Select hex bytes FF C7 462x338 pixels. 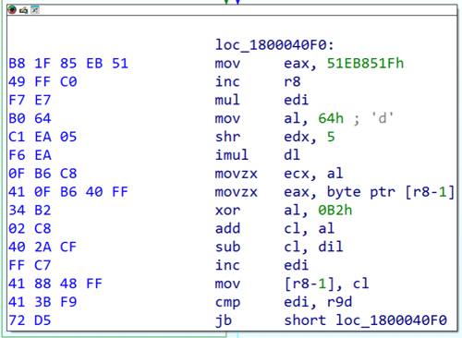pos(30,265)
